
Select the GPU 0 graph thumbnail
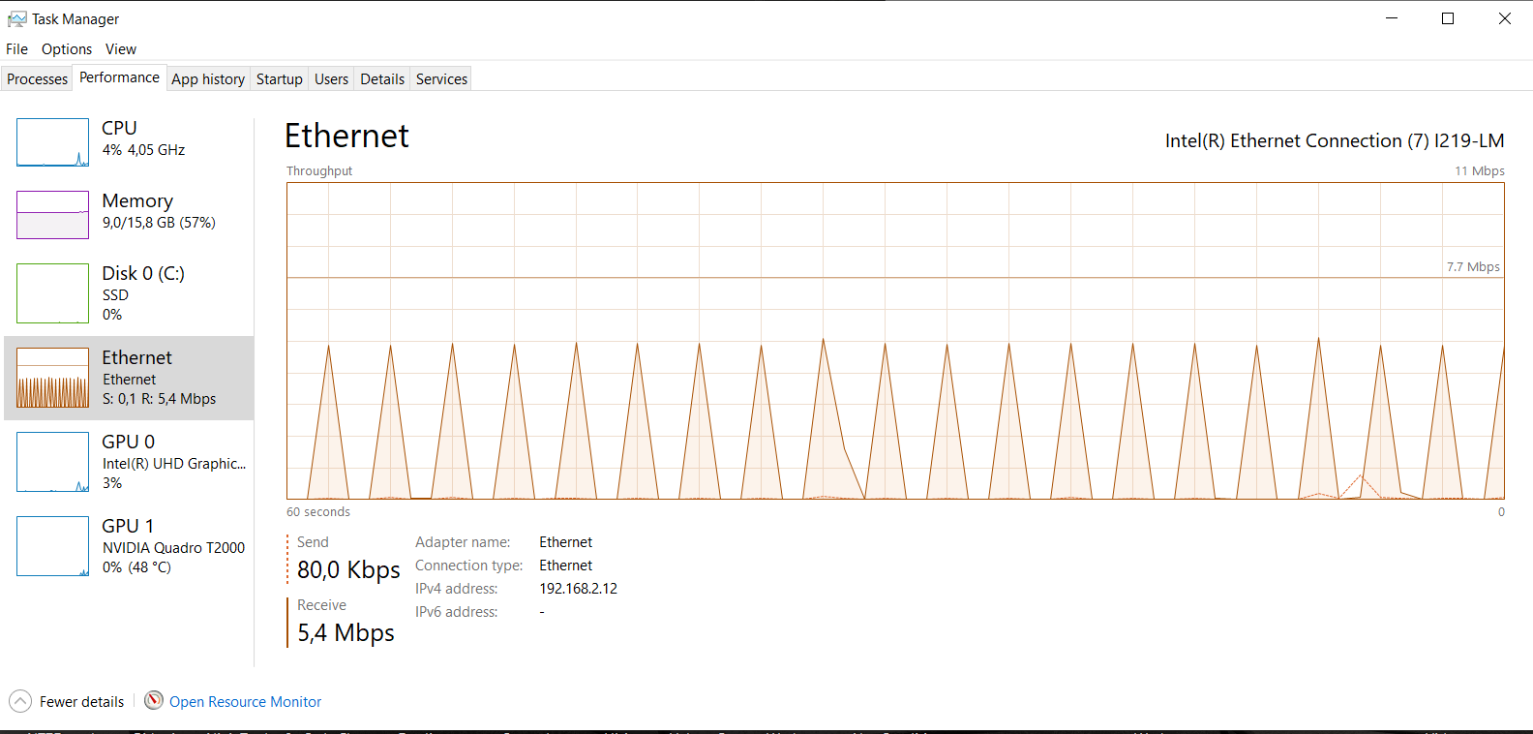(x=52, y=462)
